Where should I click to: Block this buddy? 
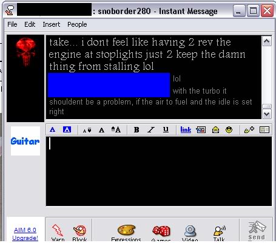pos(79,233)
